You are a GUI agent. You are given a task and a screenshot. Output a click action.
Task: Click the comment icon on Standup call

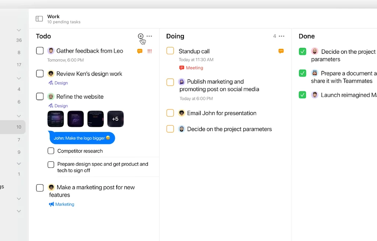click(x=281, y=51)
